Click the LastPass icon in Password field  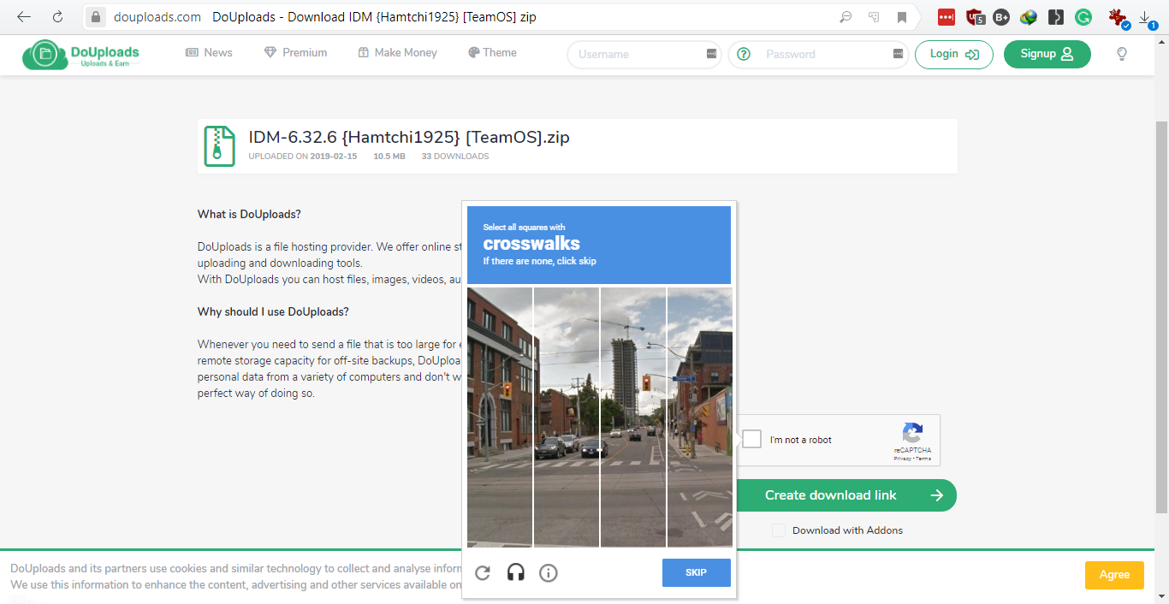(x=898, y=54)
